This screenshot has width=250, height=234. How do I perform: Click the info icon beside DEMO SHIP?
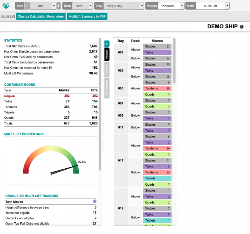pyautogui.click(x=242, y=27)
